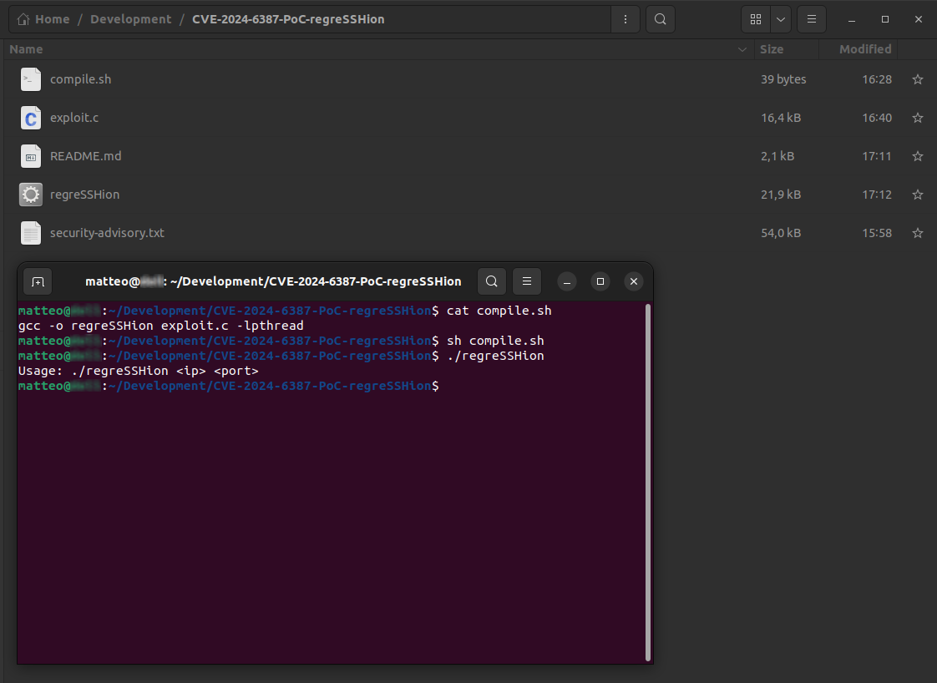Open the Files hamburger main menu
Viewport: 937px width, 683px height.
coord(812,19)
